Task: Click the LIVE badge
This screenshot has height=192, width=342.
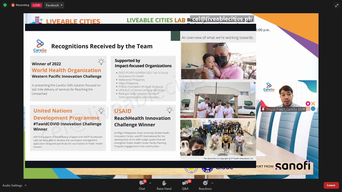Action: coord(37,5)
